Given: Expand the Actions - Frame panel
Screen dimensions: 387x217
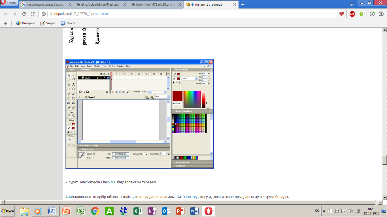Looking at the screenshot, I should point(81,146).
